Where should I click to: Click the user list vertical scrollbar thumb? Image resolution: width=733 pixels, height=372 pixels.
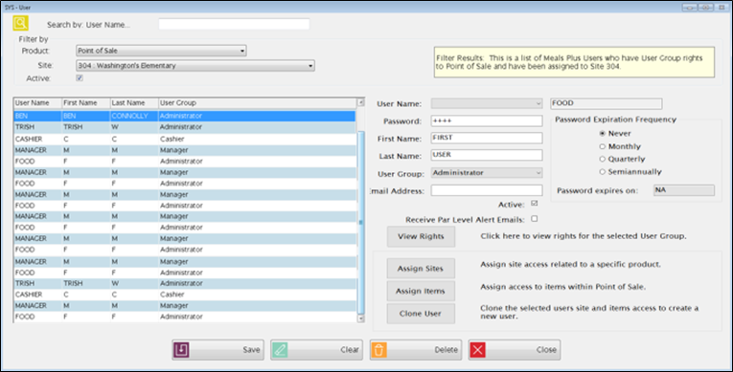coord(360,222)
